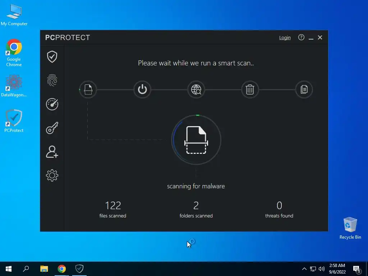
Task: Select the Google Chrome desktop shortcut
Action: click(x=14, y=53)
